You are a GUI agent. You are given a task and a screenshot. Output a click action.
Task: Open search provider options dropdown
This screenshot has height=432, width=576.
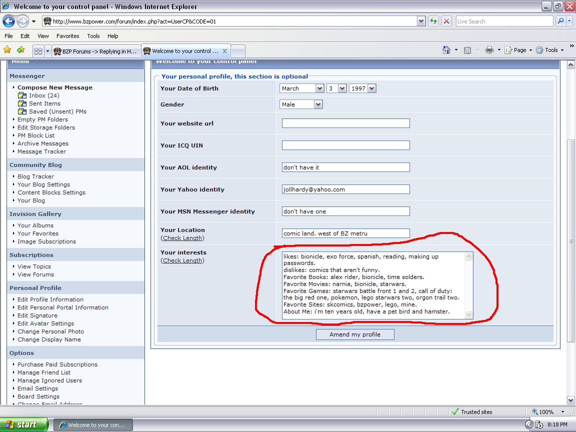point(569,21)
